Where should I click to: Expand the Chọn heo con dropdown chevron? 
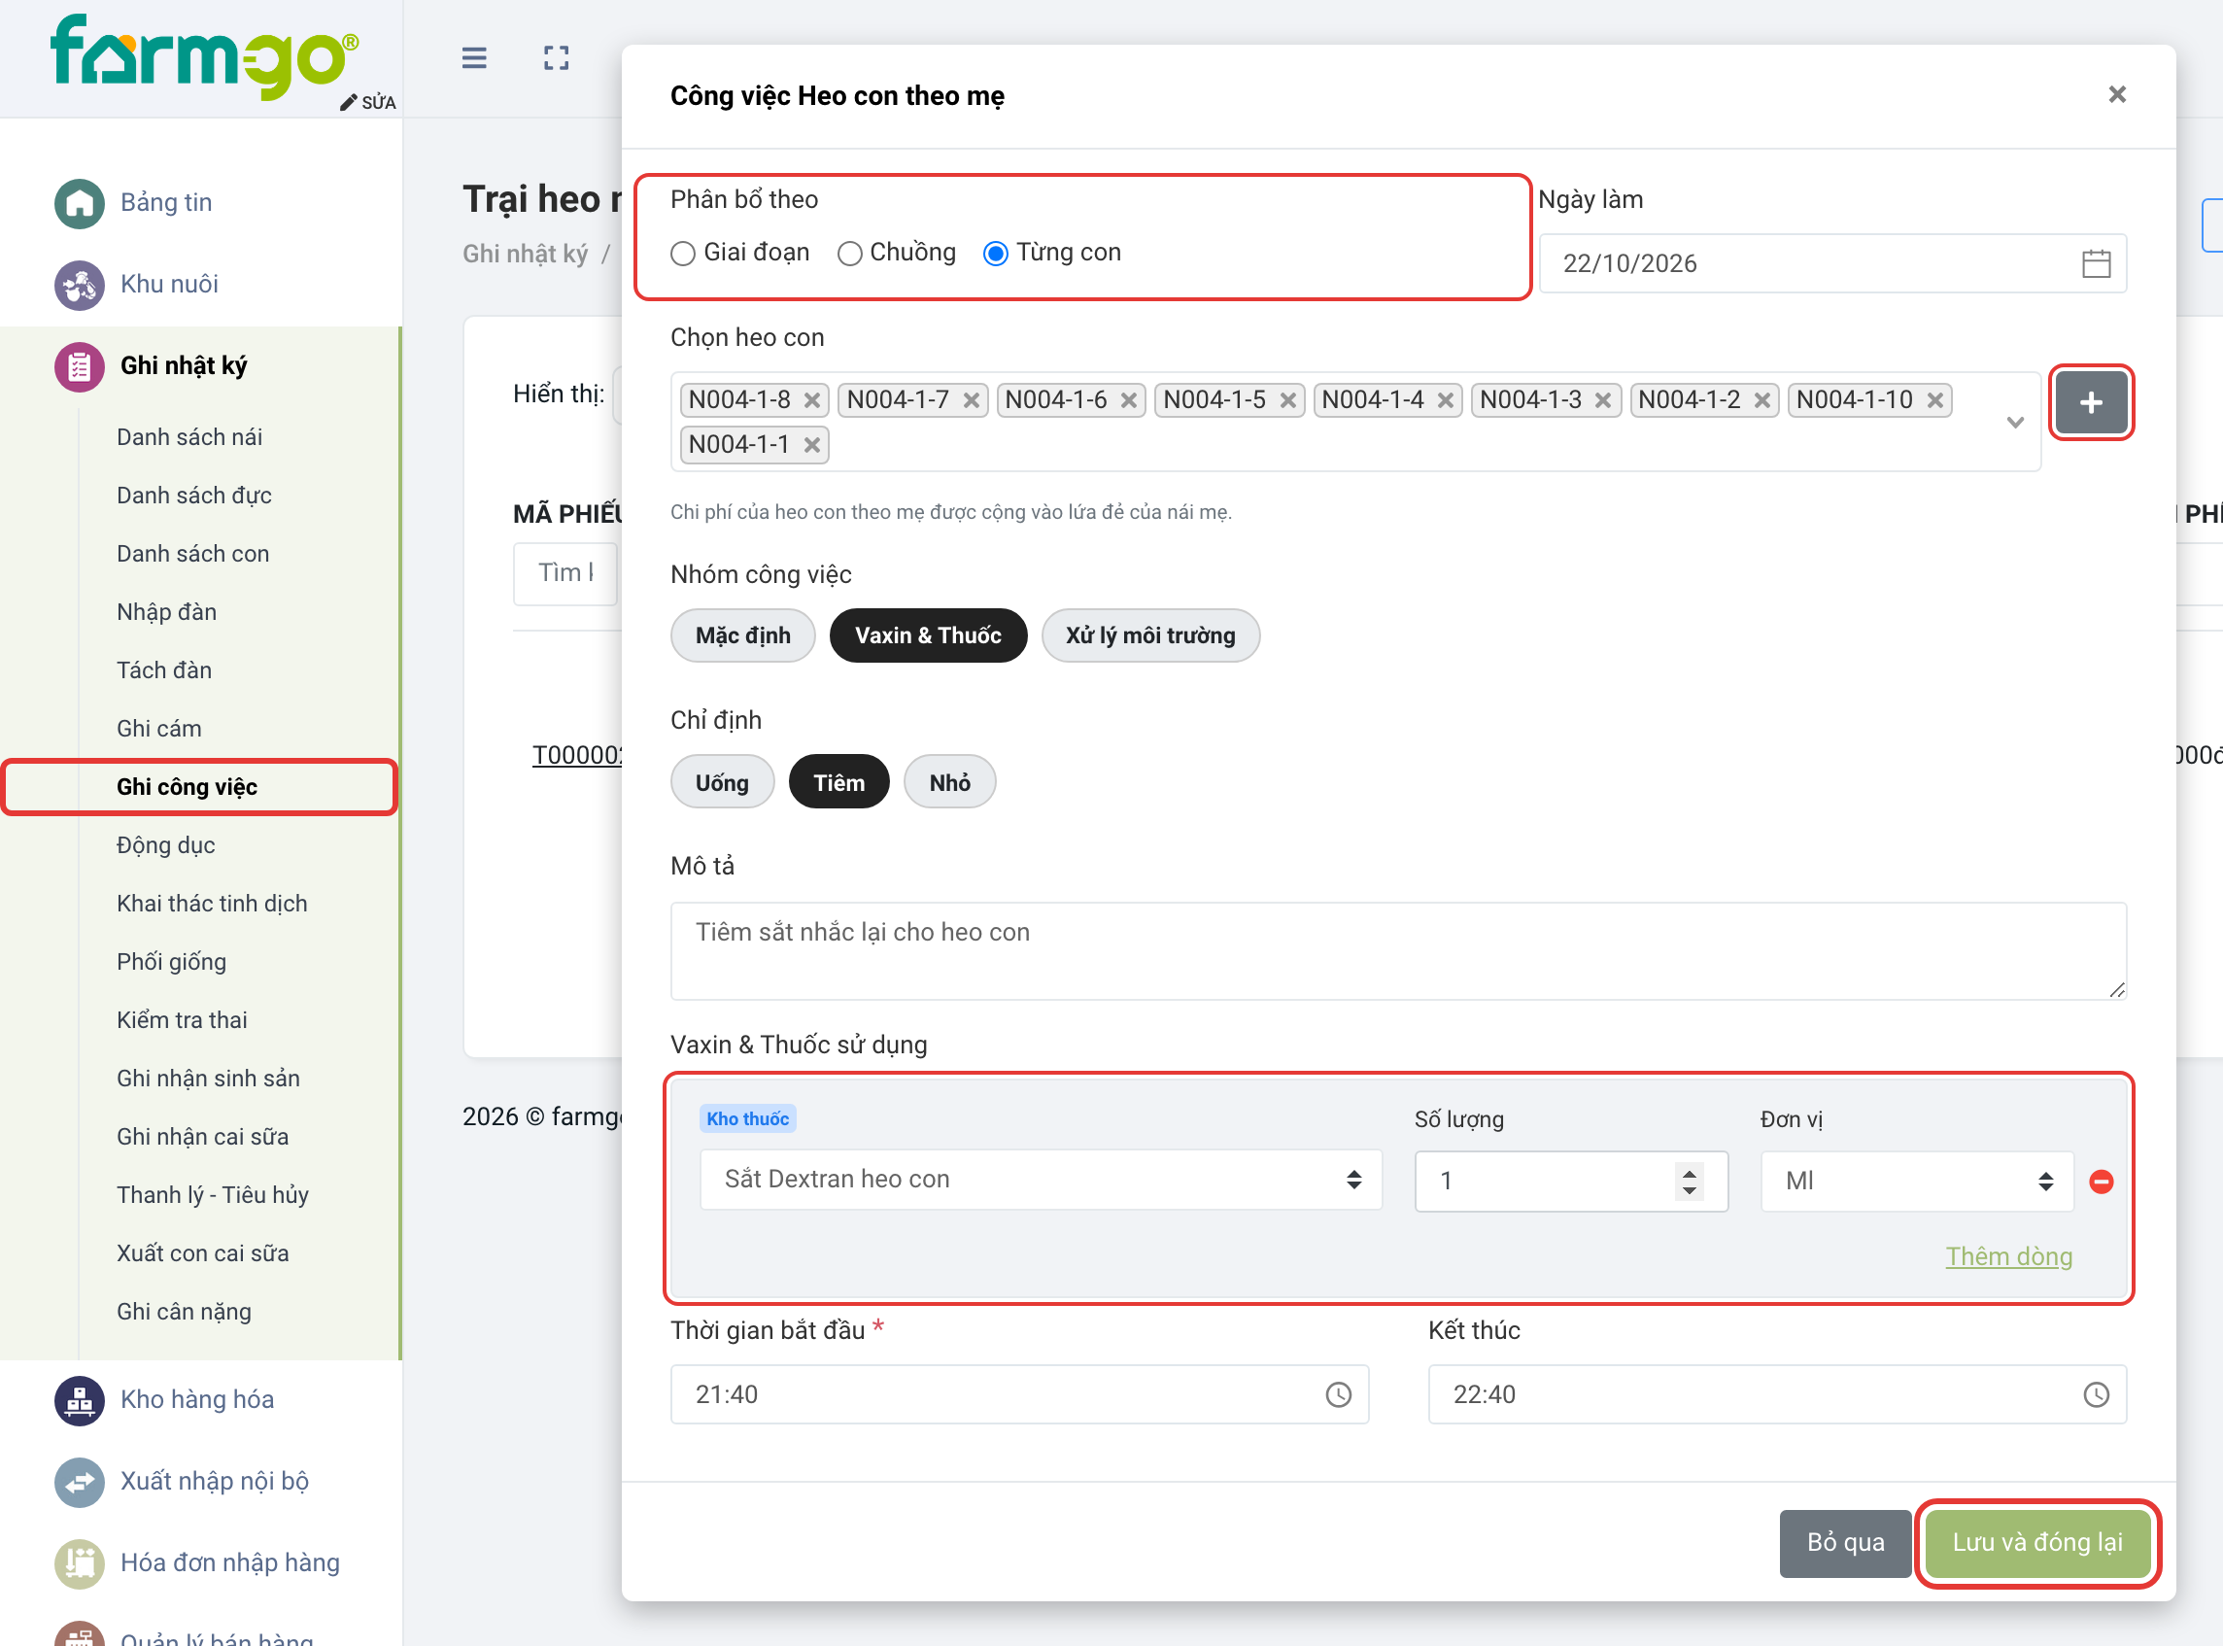(2015, 423)
